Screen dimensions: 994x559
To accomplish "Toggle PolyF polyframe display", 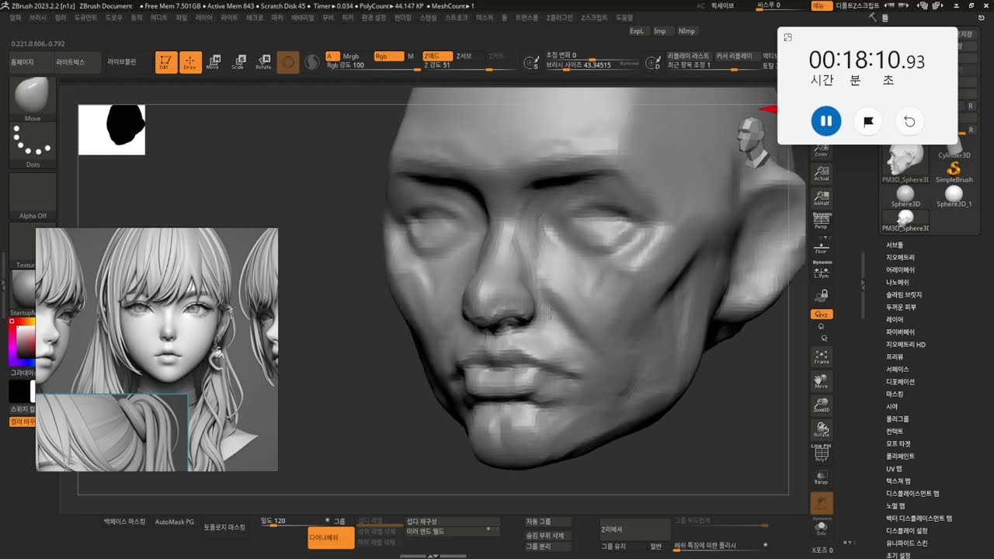I will pyautogui.click(x=822, y=454).
